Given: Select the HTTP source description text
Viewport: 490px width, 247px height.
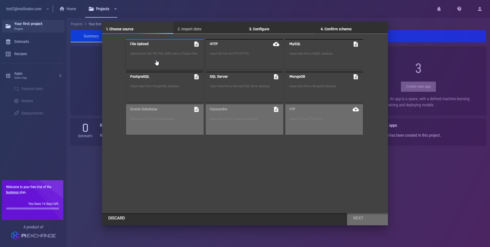Looking at the screenshot, I should [x=229, y=54].
